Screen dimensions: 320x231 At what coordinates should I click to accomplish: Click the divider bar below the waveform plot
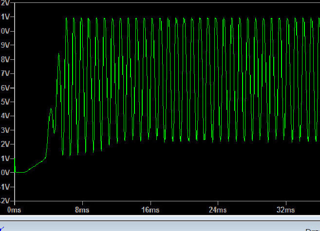coord(160,218)
